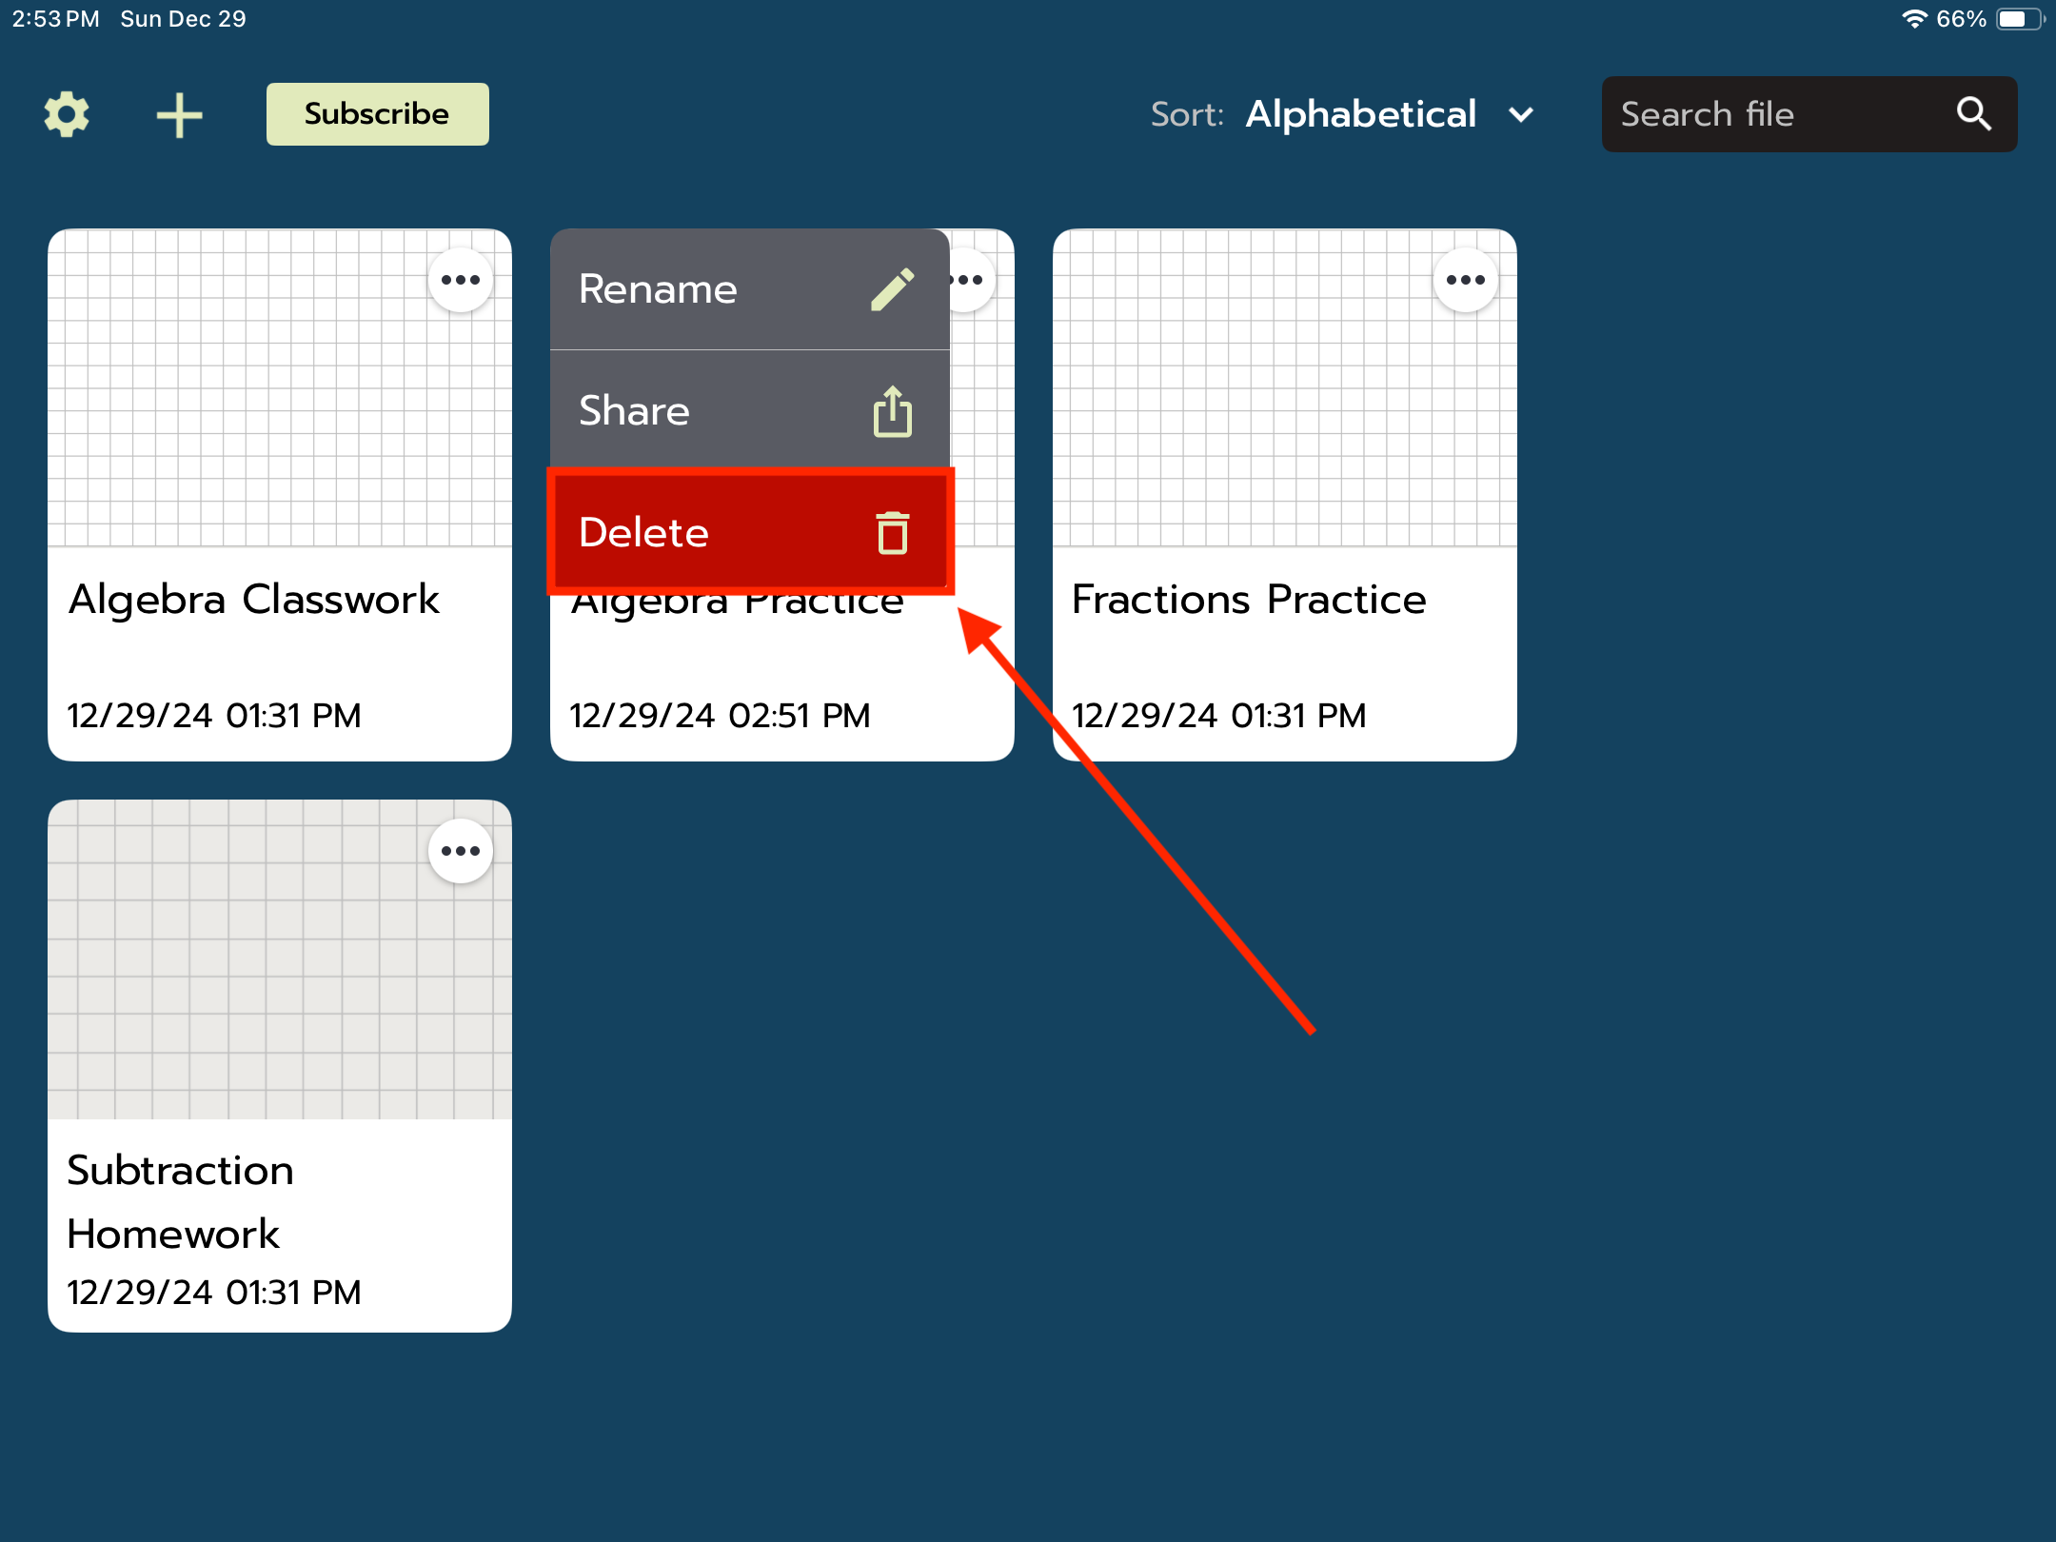Click the magnifying glass search icon
This screenshot has height=1542, width=2056.
click(x=1973, y=114)
